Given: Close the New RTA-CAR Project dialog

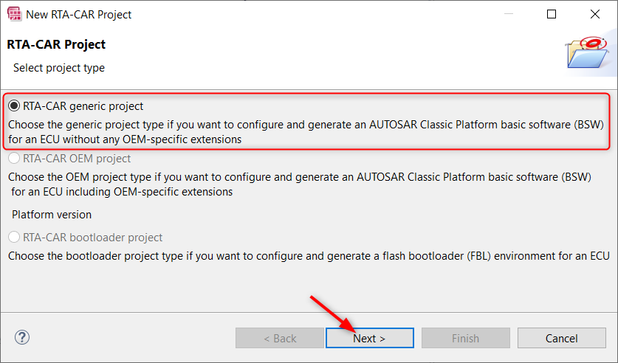Looking at the screenshot, I should tap(595, 14).
